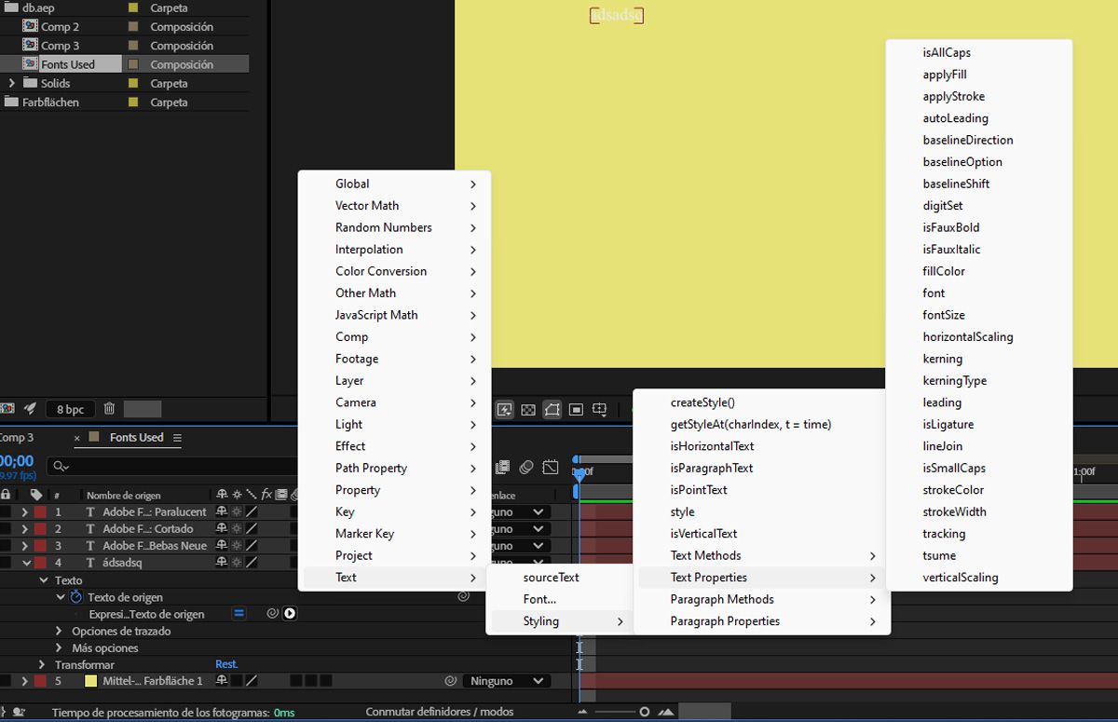Click the search magnifier in timeline
This screenshot has height=722, width=1118.
(61, 466)
